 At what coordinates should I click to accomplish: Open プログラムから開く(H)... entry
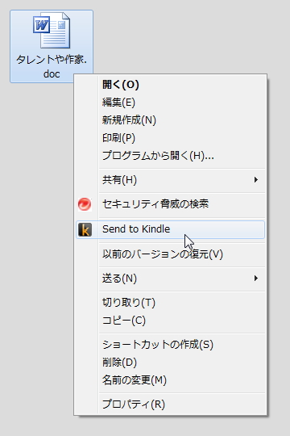[170, 156]
